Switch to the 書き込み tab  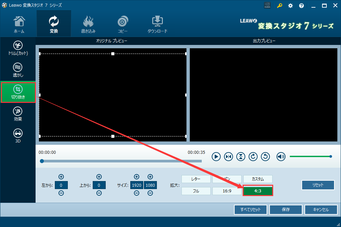88,23
